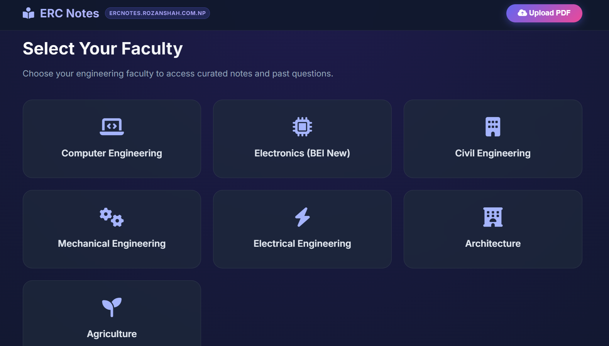Click the laptop code icon for Computer Engineering
Viewport: 609px width, 346px height.
(112, 127)
